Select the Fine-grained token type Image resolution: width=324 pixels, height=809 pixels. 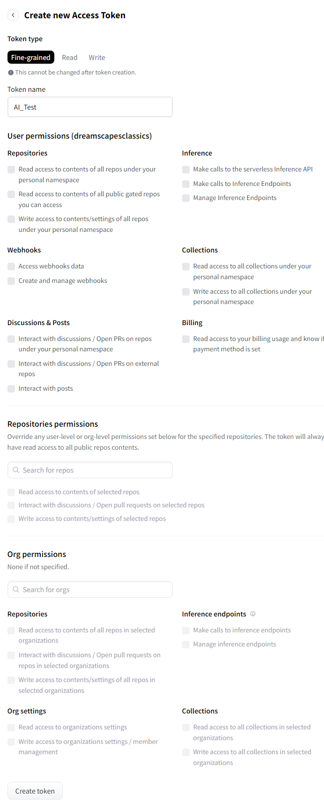[31, 57]
